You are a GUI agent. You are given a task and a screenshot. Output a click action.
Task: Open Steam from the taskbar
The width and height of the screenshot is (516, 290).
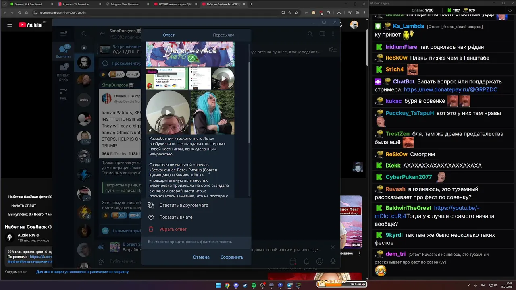245,285
